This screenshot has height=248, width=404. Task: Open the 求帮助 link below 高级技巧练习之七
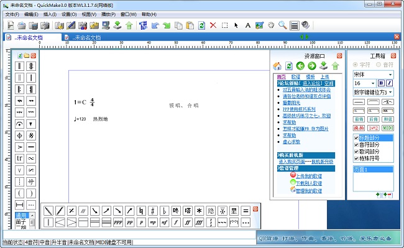pyautogui.click(x=290, y=122)
